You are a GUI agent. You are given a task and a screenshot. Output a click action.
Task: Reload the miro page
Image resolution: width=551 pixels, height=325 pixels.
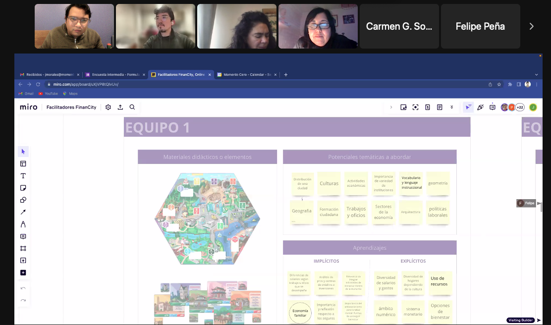pyautogui.click(x=38, y=84)
